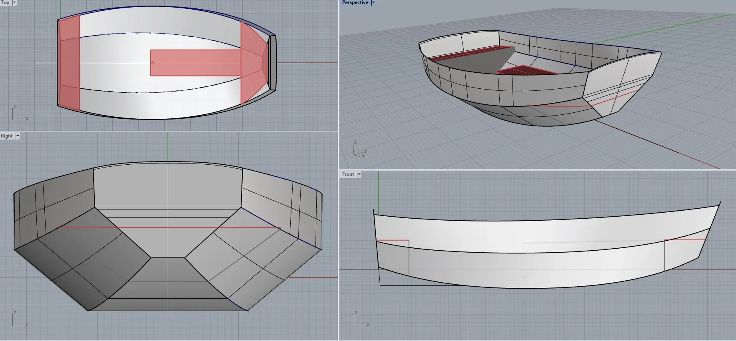The image size is (736, 341).
Task: Click the world axes icon in Perspective view
Action: 359,150
